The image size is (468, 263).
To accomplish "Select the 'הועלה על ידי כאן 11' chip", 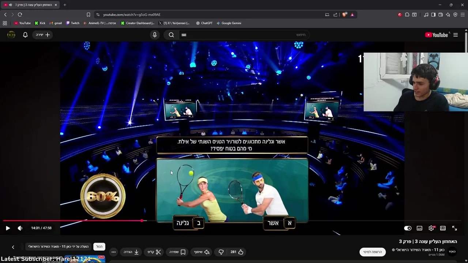I will pyautogui.click(x=58, y=247).
